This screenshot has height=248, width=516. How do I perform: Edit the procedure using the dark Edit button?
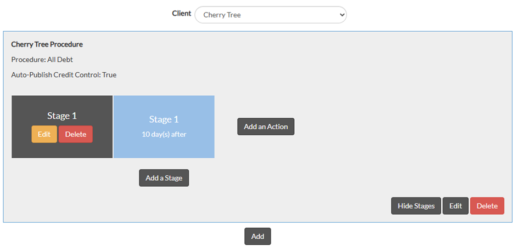[x=455, y=206]
